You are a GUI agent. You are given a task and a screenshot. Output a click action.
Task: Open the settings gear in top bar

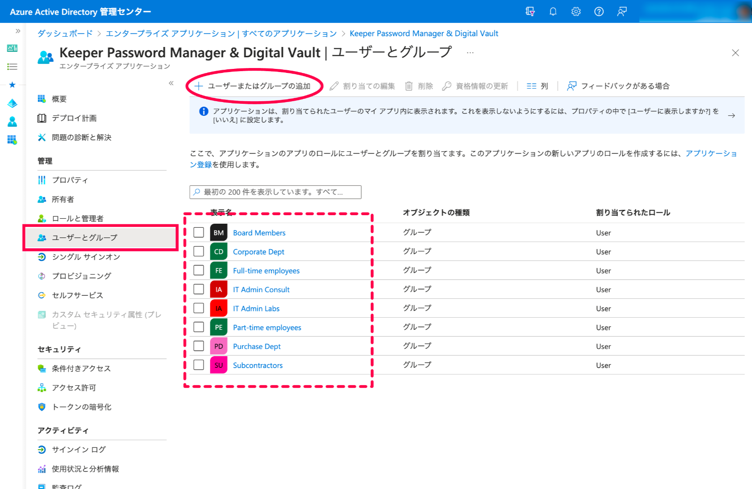coord(576,12)
